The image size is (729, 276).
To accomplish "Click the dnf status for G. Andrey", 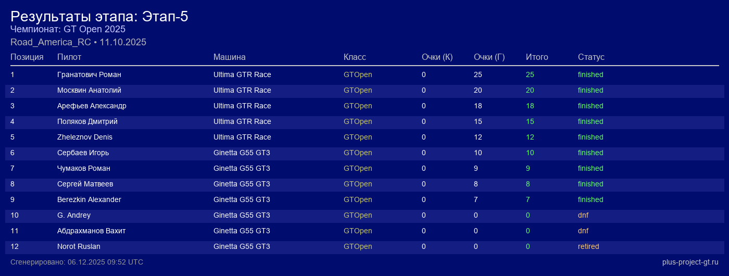I will (x=583, y=215).
